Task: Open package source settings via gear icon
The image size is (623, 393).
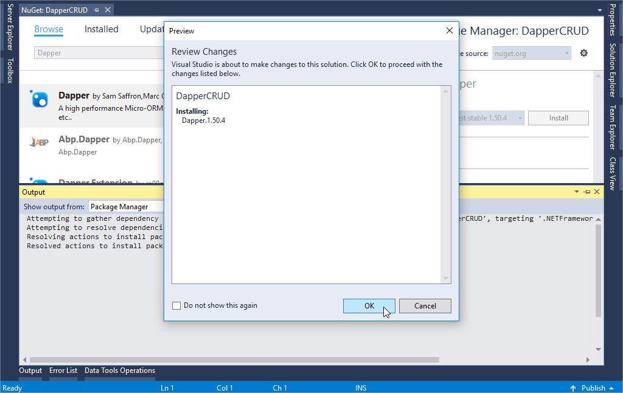Action: click(x=584, y=53)
